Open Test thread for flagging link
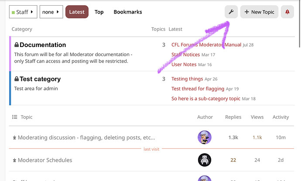 pyautogui.click(x=198, y=89)
